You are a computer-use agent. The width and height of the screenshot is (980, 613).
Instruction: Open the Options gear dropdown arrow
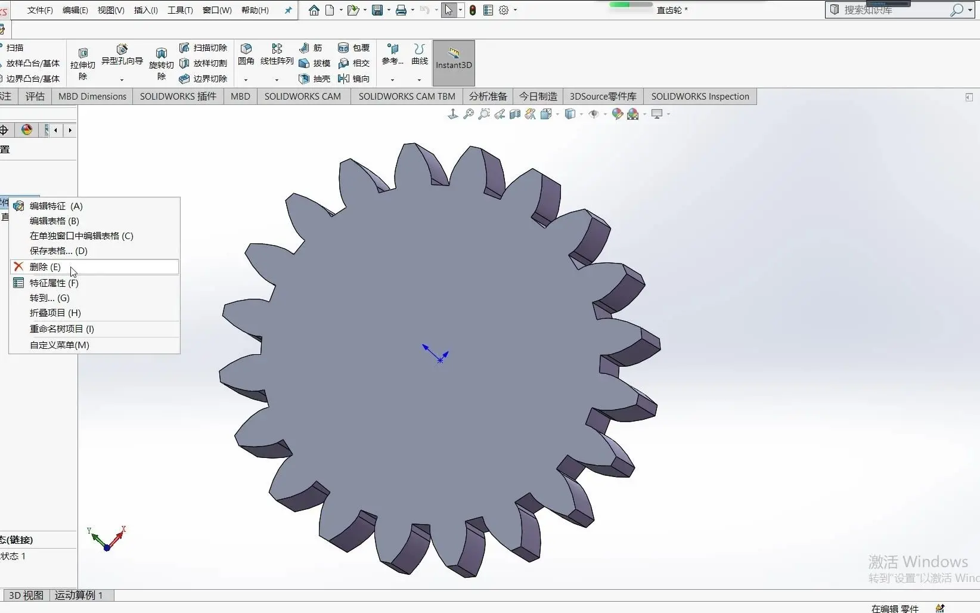coord(515,10)
